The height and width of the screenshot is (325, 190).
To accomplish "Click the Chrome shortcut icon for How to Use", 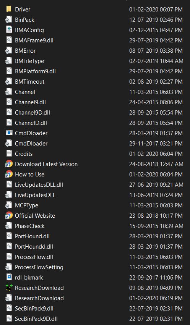I will 9,174.
